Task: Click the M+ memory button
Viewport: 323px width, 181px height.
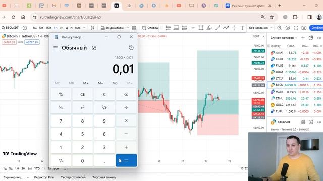Action: tap(86, 83)
